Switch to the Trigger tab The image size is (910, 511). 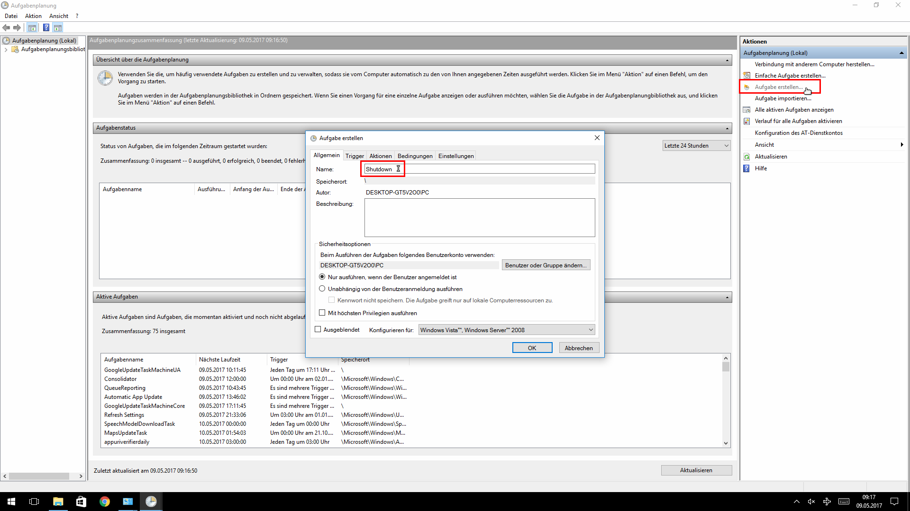tap(355, 156)
